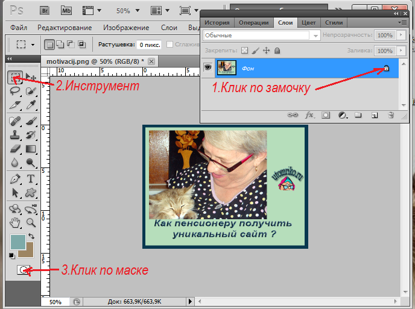Select the Clone Stamp tool
This screenshot has height=309, width=415.
pos(14,134)
